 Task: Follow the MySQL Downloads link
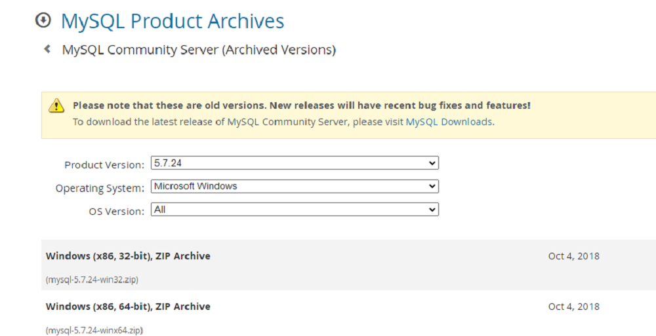click(449, 122)
